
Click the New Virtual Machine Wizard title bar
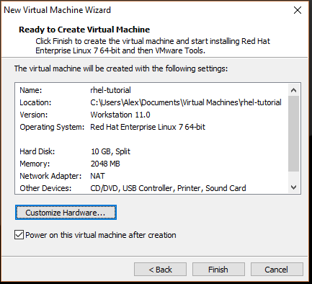click(144, 10)
